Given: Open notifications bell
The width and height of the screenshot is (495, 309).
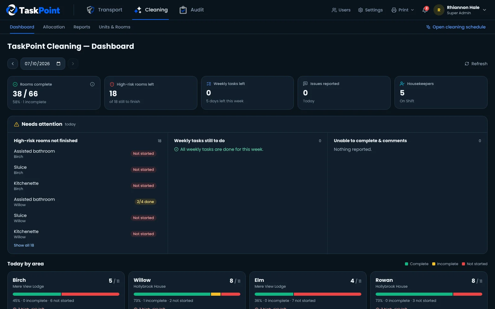Looking at the screenshot, I should click(x=425, y=10).
